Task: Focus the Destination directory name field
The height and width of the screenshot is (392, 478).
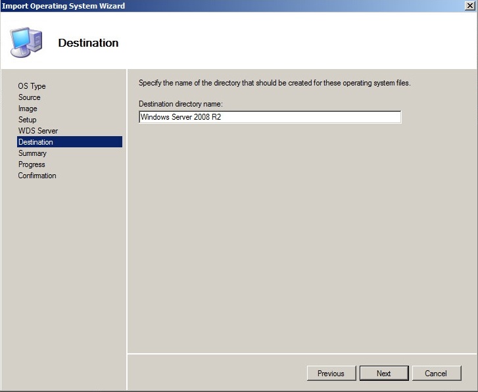Action: tap(270, 117)
